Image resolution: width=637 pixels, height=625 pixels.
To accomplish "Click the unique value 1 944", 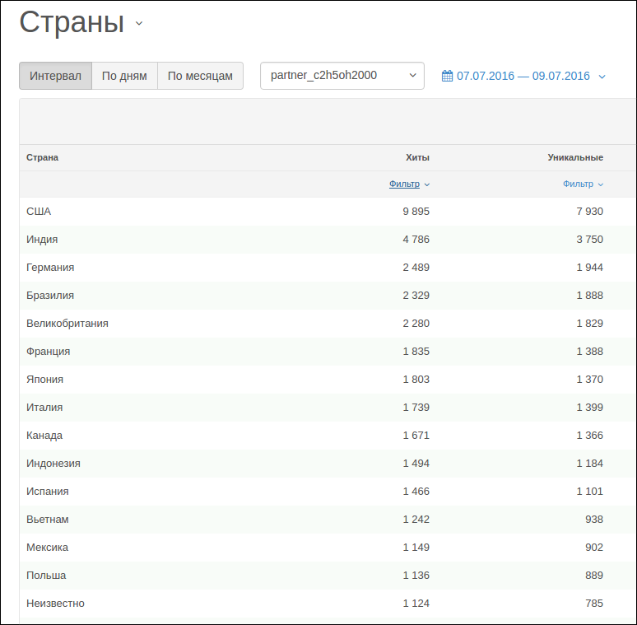I will click(x=589, y=268).
